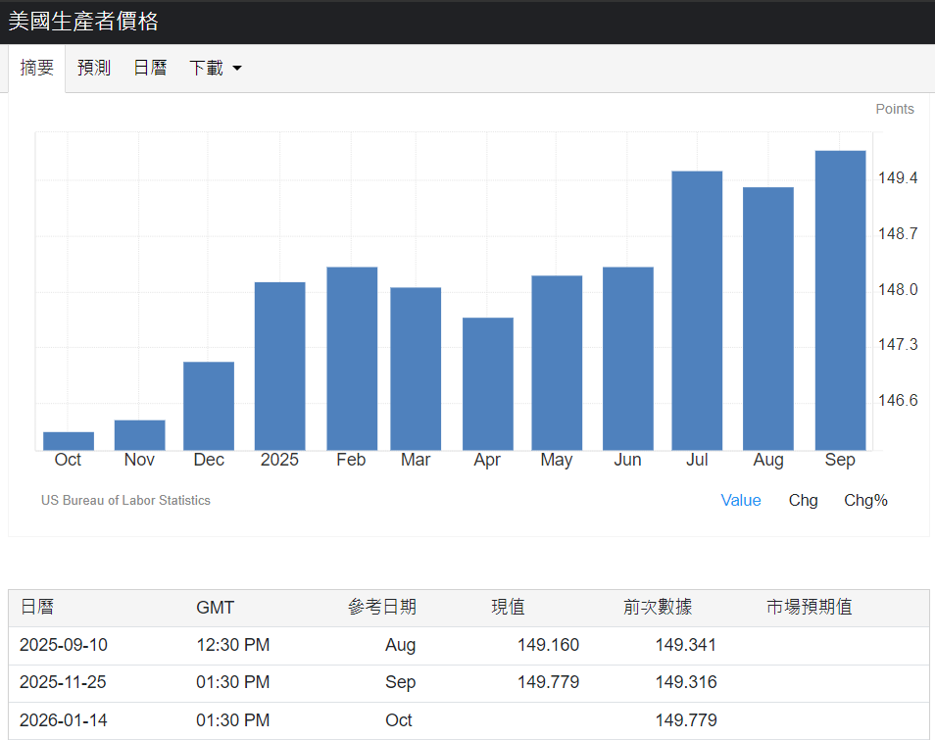This screenshot has height=740, width=935.
Task: Open the 預測 tab
Action: coord(94,69)
